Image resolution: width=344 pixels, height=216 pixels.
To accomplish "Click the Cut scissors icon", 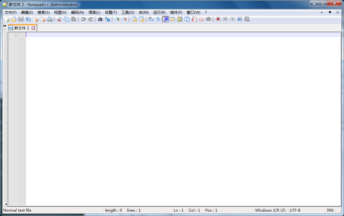I will [59, 19].
